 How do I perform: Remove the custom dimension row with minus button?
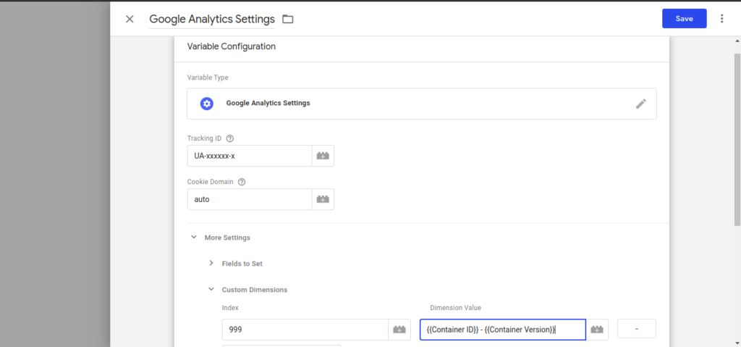[x=637, y=329]
